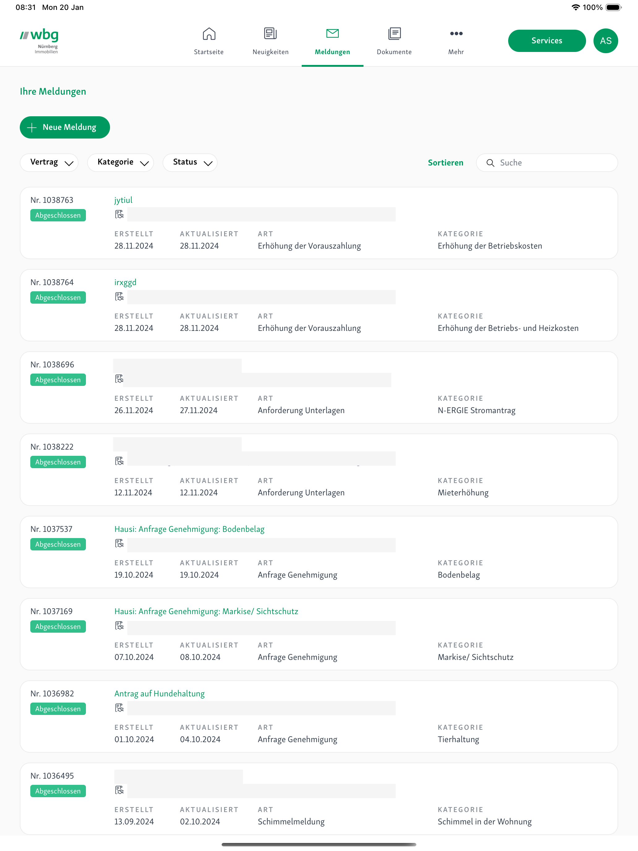Click contract icon in report 1038763
638x851 pixels.
[119, 214]
